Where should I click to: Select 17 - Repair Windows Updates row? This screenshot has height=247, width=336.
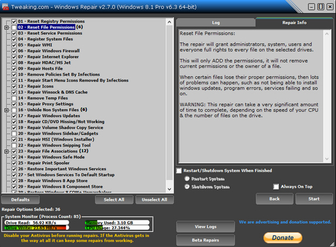[x=49, y=116]
